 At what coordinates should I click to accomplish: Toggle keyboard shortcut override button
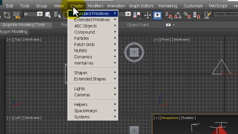coord(157,15)
